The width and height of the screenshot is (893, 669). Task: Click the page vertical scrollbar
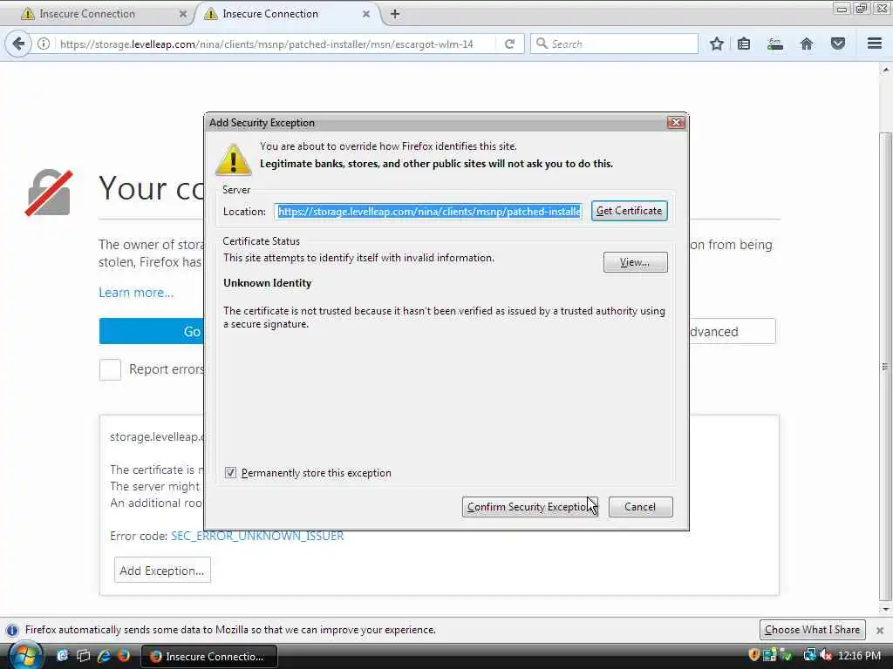point(885,367)
